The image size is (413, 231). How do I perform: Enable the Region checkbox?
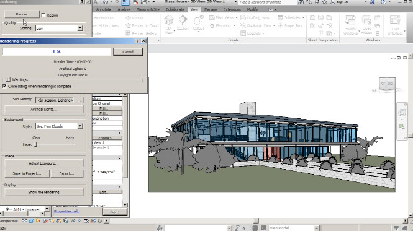pyautogui.click(x=43, y=15)
